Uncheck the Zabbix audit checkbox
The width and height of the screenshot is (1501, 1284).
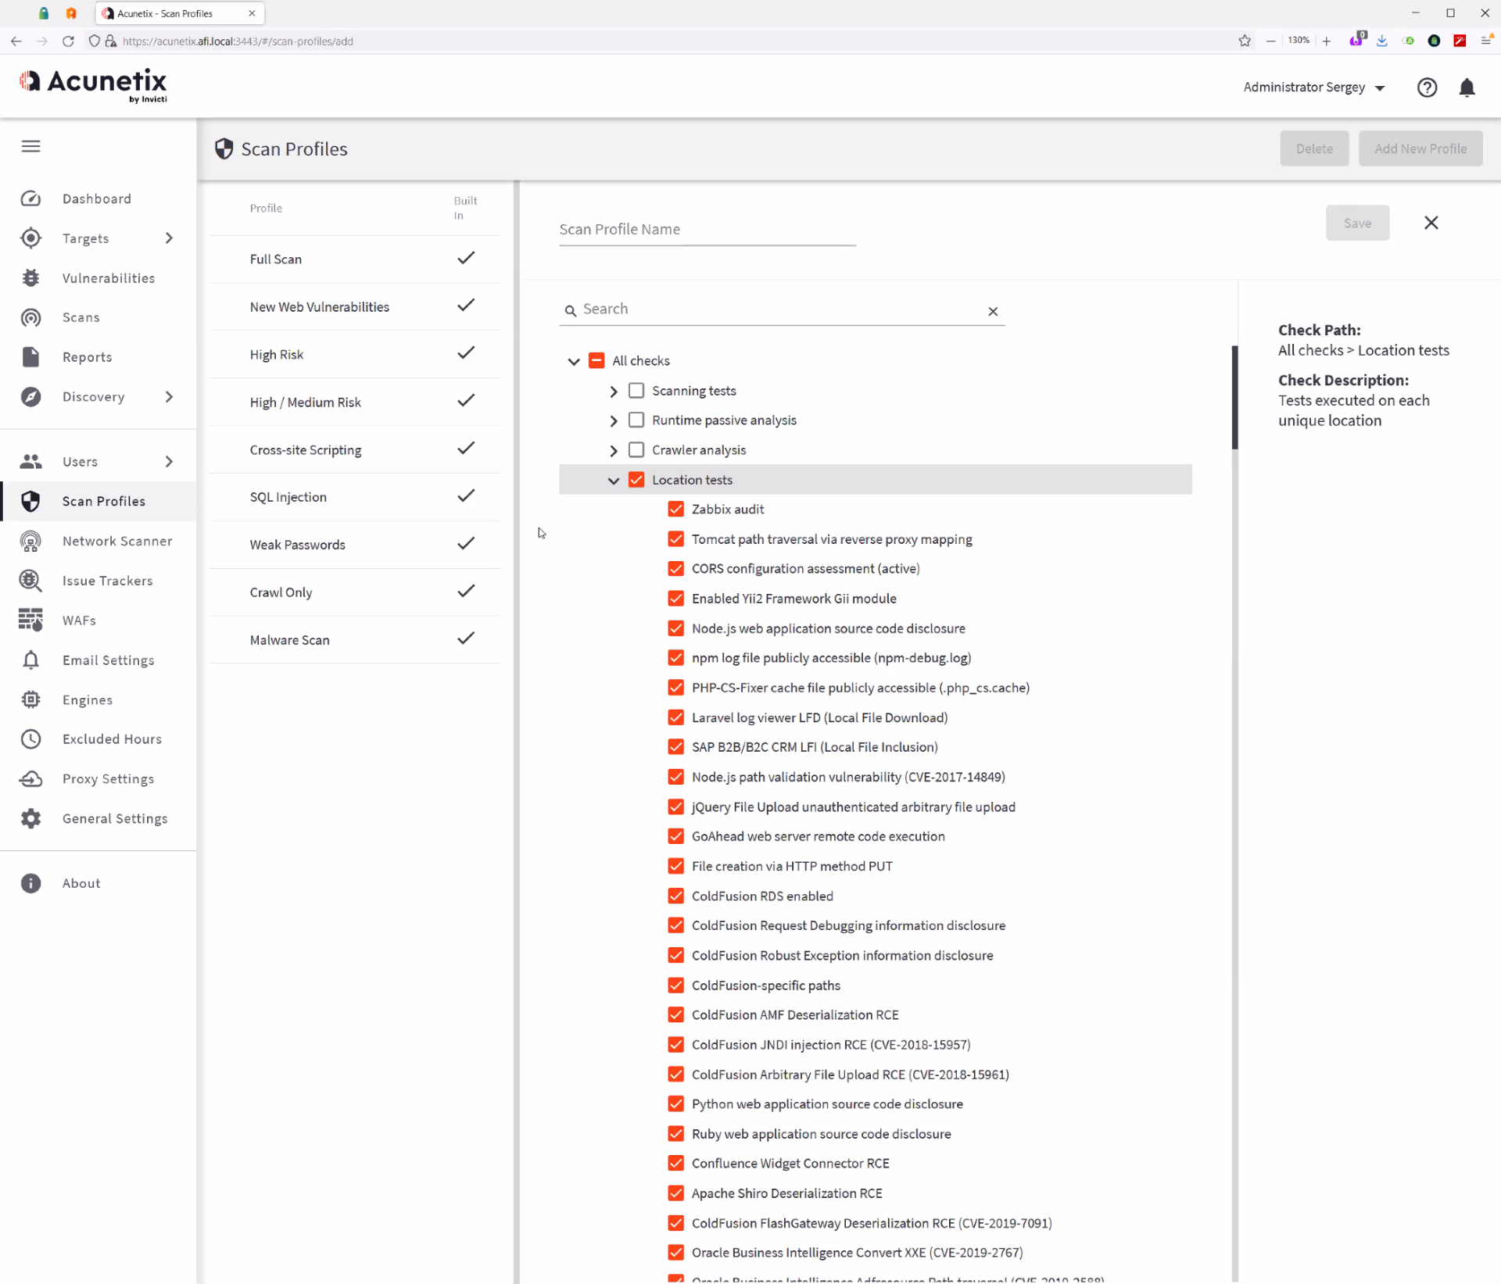(676, 509)
